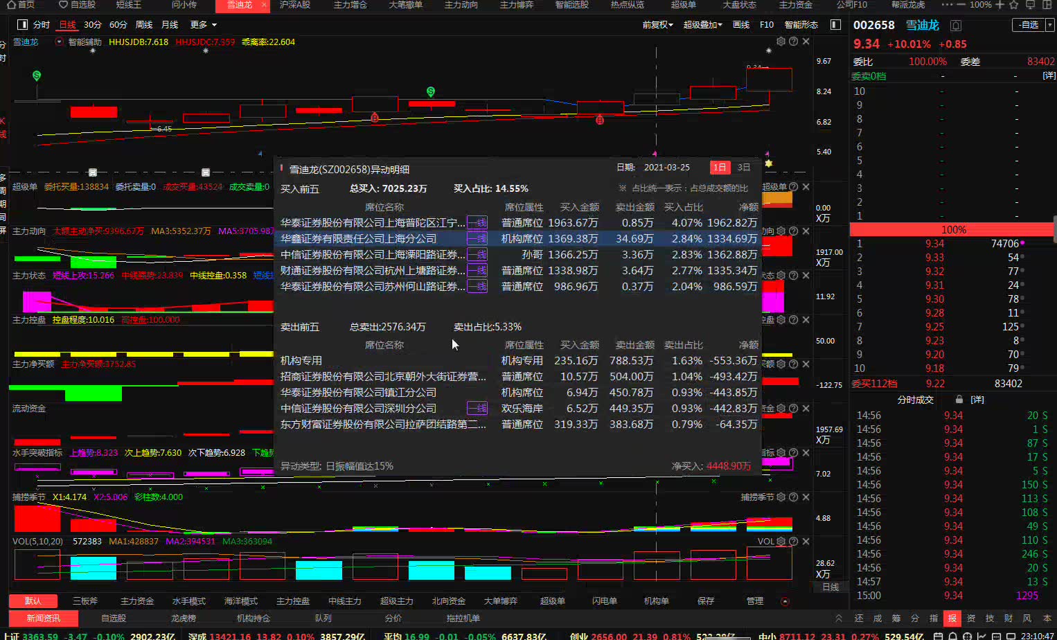
Task: Switch chart period to 月线
Action: (170, 25)
